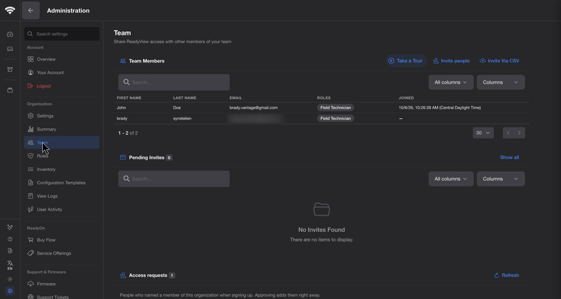Open View Logs

click(62, 196)
